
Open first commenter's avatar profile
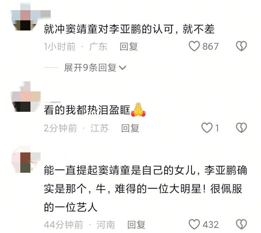(x=24, y=20)
